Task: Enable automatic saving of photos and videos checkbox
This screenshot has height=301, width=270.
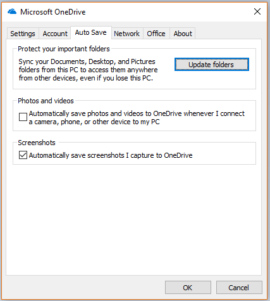Action: click(x=23, y=117)
